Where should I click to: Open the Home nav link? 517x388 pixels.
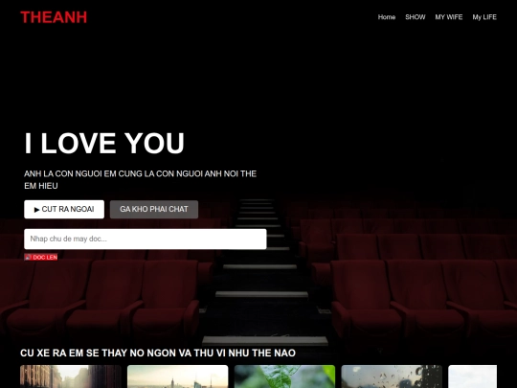point(387,17)
